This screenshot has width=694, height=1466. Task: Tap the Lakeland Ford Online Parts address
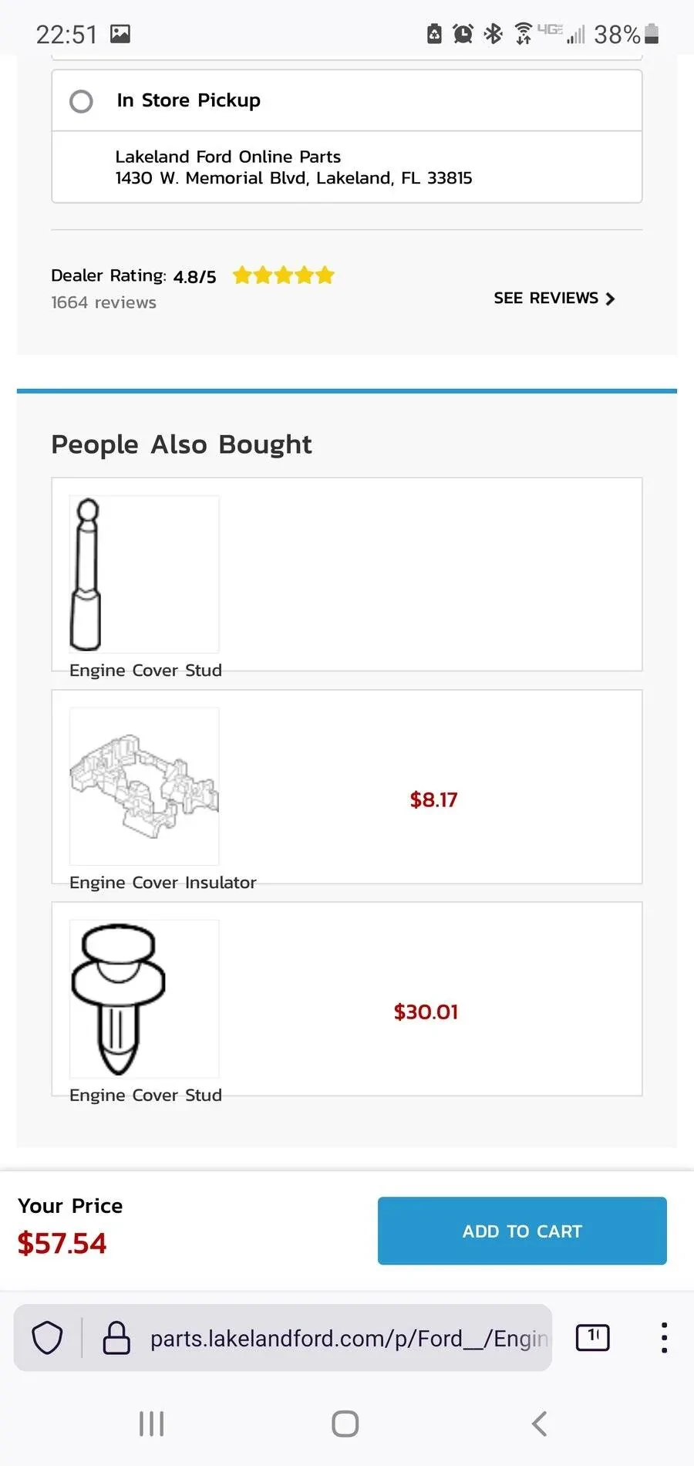[293, 167]
